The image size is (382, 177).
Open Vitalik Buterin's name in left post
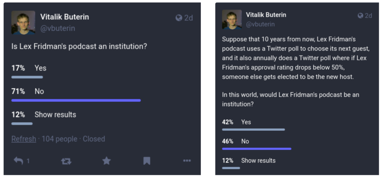click(x=64, y=17)
